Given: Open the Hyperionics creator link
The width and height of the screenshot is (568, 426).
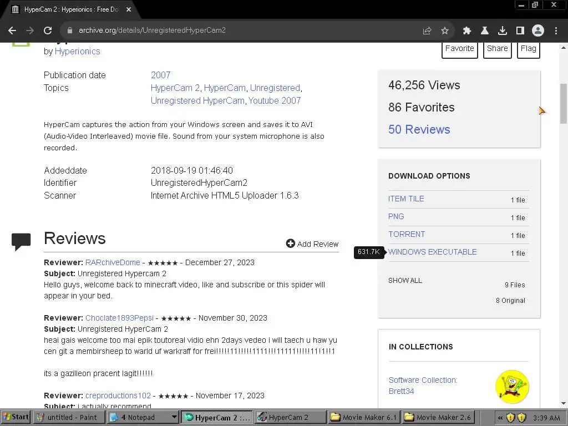Looking at the screenshot, I should [77, 52].
